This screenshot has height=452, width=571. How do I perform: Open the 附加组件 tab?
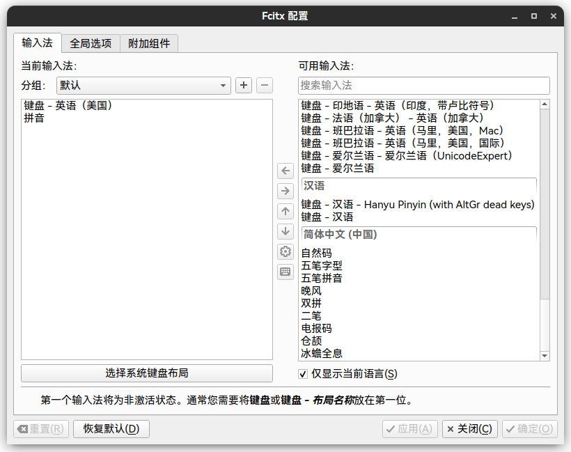[149, 42]
